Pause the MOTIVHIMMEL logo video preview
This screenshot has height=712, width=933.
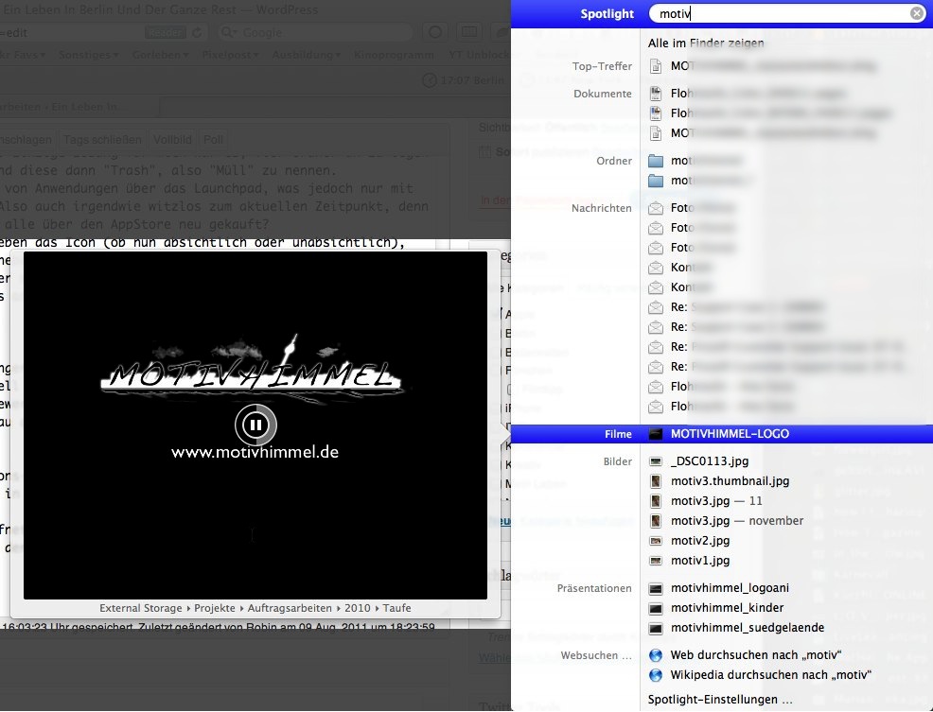tap(255, 425)
